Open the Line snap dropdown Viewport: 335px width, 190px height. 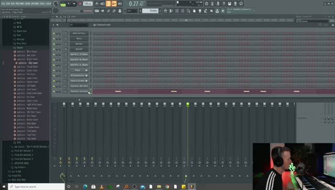(132, 10)
